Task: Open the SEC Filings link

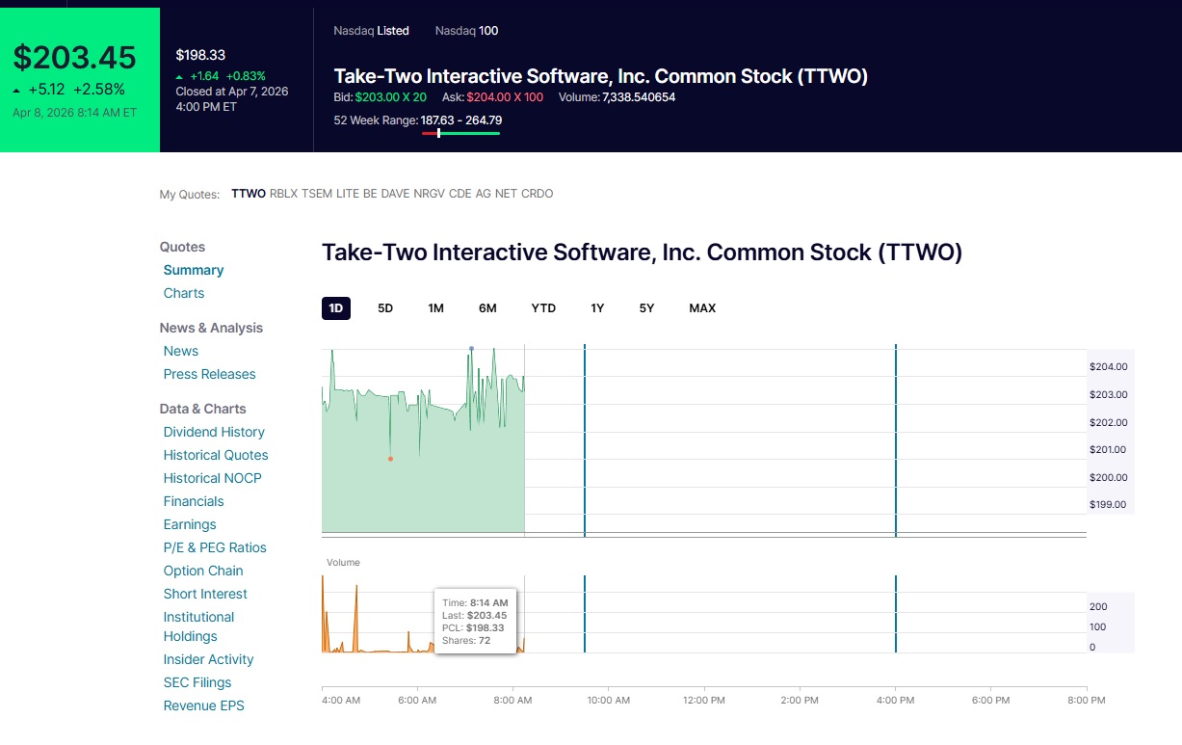Action: [197, 682]
